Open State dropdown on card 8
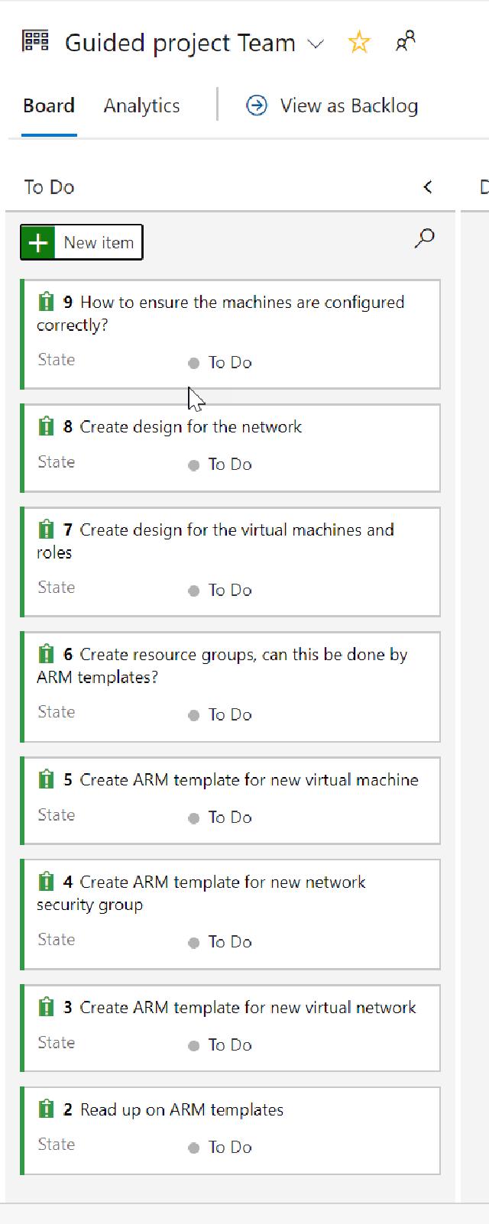Viewport: 489px width, 1224px height. (x=229, y=465)
